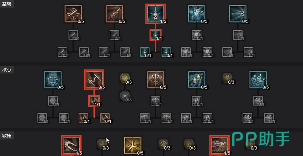Select the single arrow burst skill at right of 基础

[238, 14]
